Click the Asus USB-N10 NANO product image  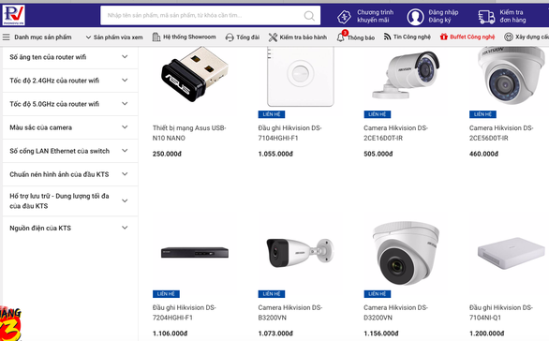194,75
